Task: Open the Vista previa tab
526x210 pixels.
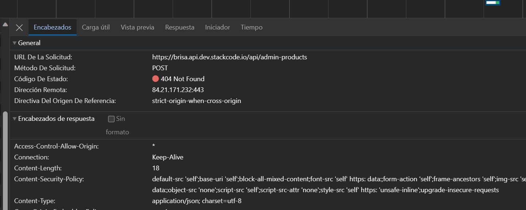Action: click(x=137, y=27)
